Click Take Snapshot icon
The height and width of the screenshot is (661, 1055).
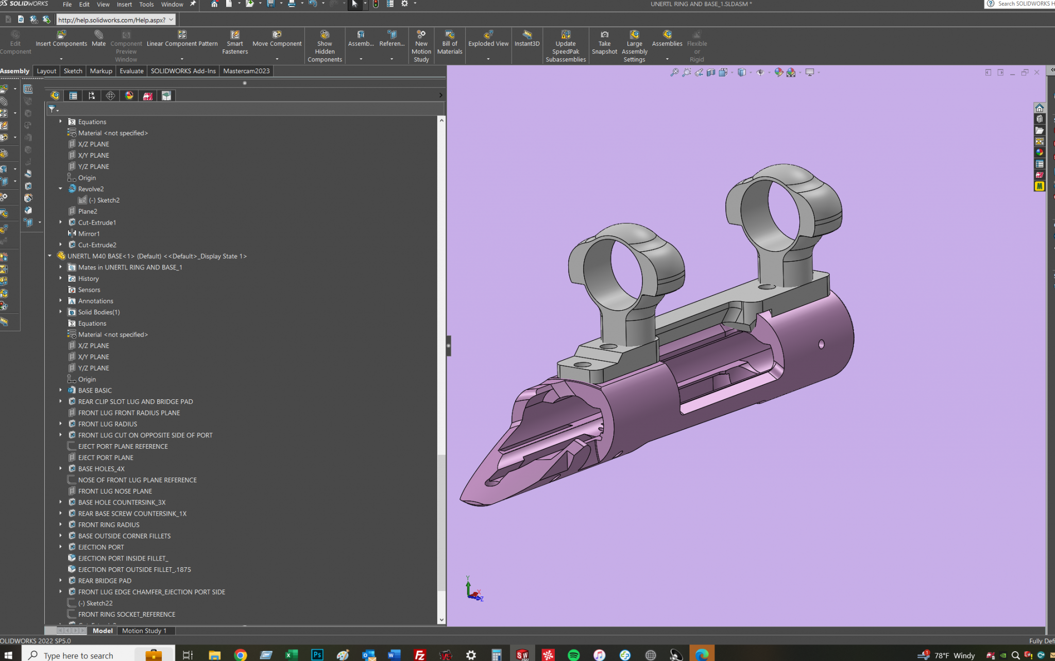(604, 35)
